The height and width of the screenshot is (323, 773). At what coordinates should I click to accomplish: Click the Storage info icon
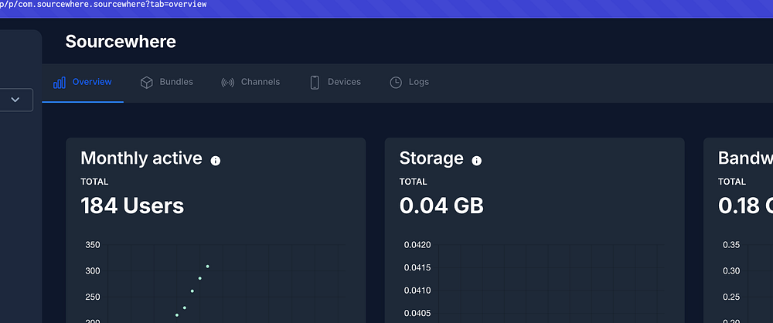[477, 161]
